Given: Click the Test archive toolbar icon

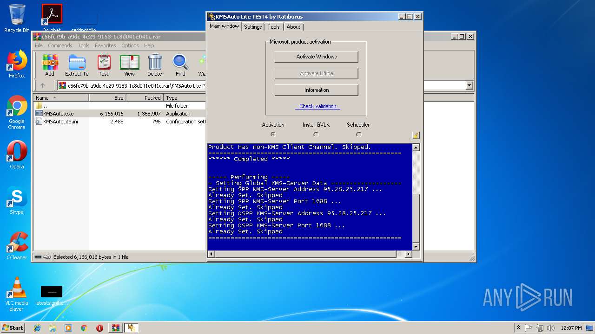Looking at the screenshot, I should click(104, 65).
